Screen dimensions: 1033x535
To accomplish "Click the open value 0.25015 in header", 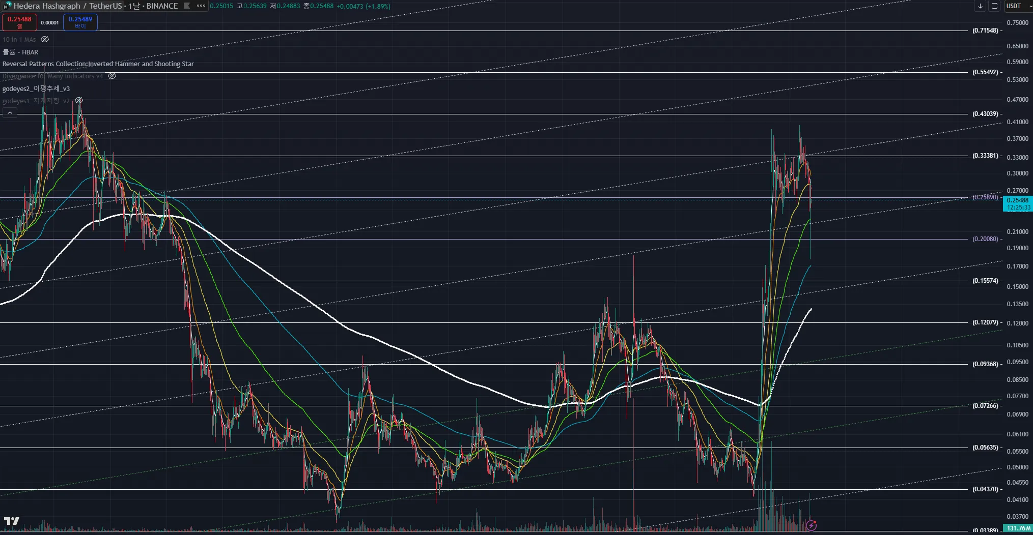I will click(221, 6).
